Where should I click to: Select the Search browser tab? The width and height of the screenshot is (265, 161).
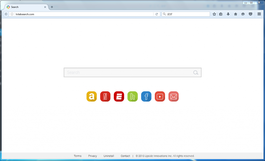tap(26, 7)
